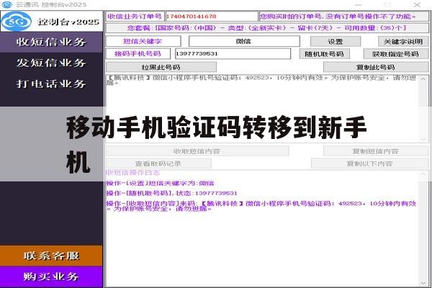This screenshot has height=288, width=432.
Task: Click the 控制台v2025 header text
Action: click(x=68, y=22)
